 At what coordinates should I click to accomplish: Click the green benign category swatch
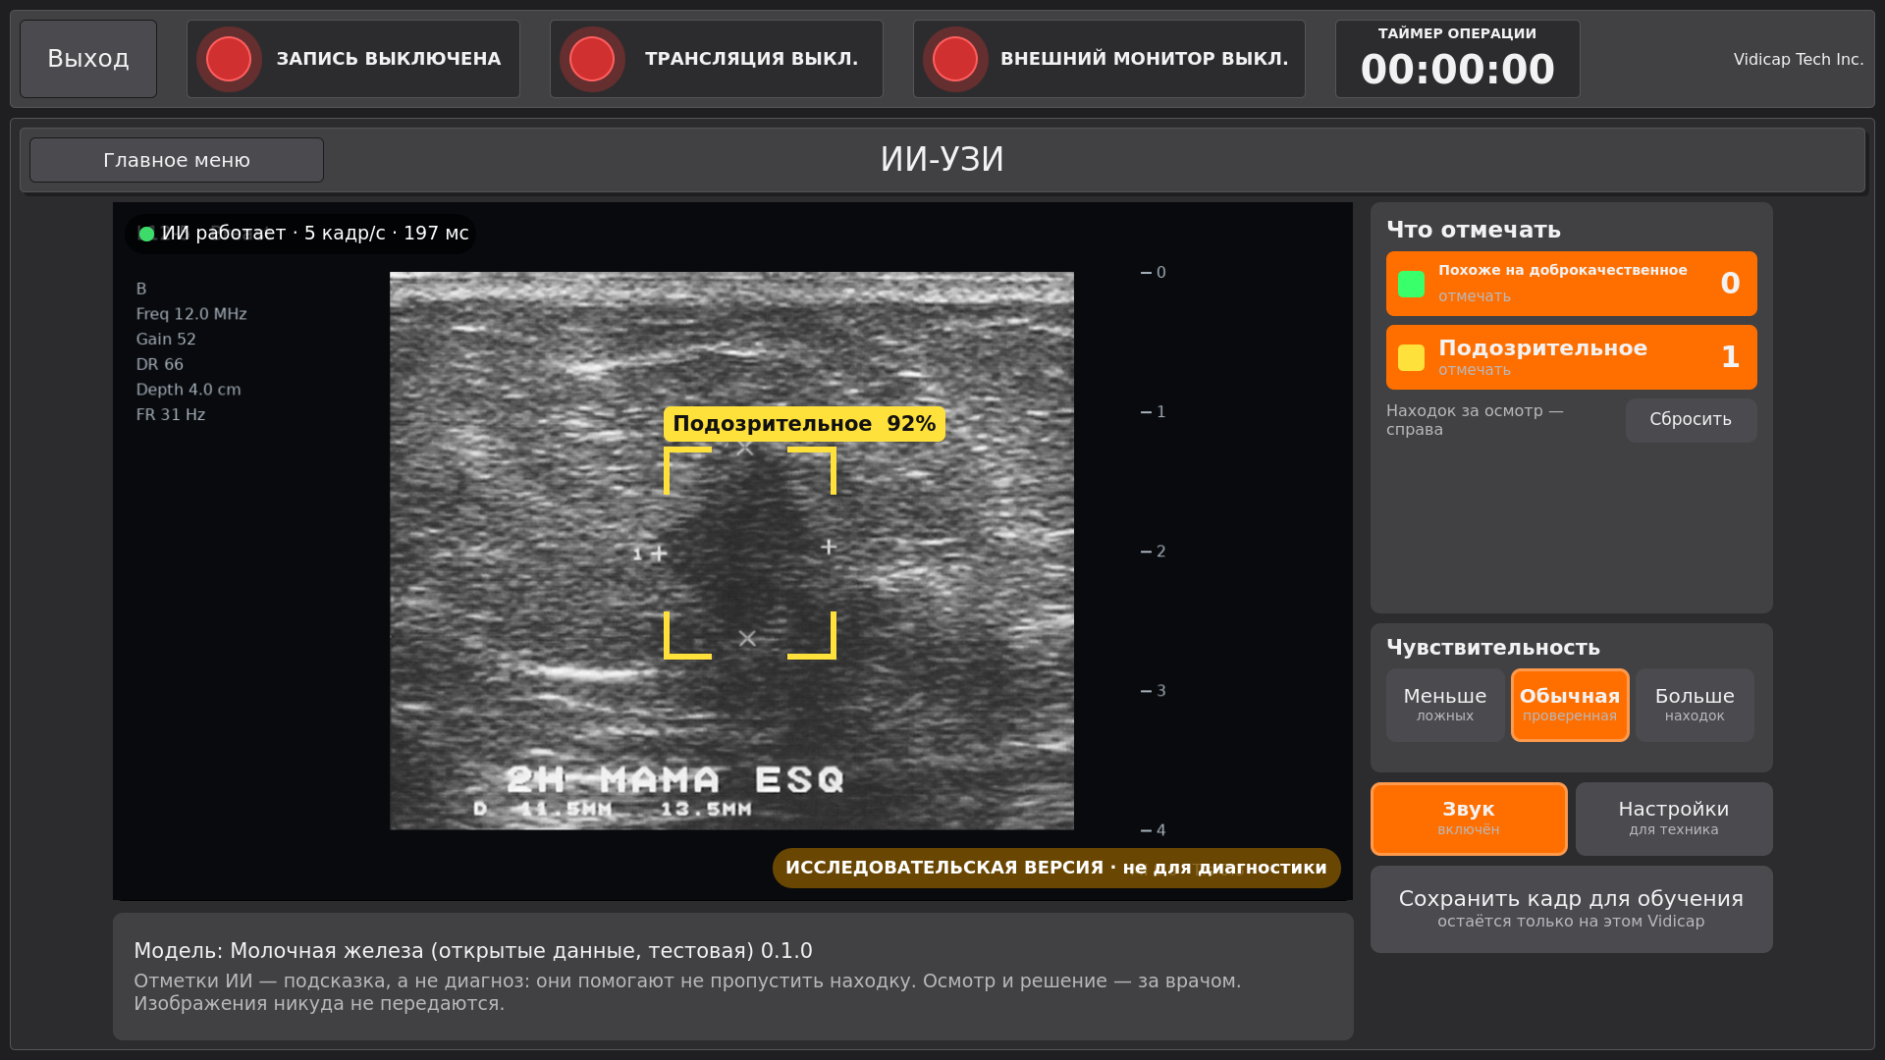tap(1411, 284)
